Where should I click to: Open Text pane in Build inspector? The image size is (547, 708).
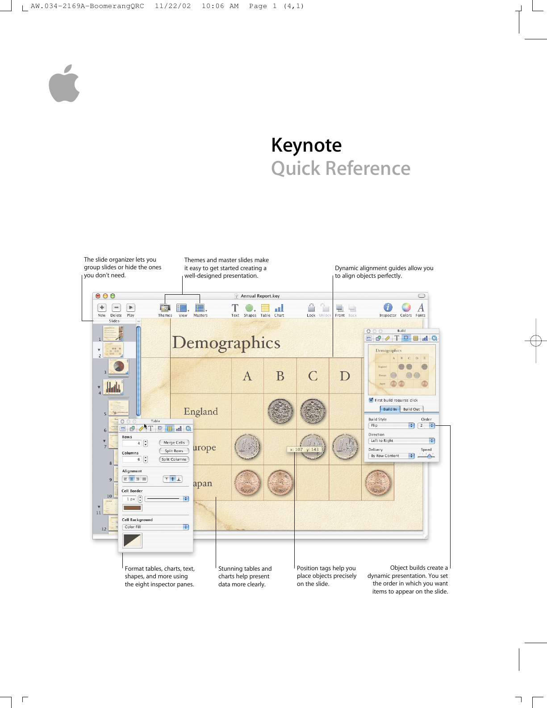pos(397,338)
